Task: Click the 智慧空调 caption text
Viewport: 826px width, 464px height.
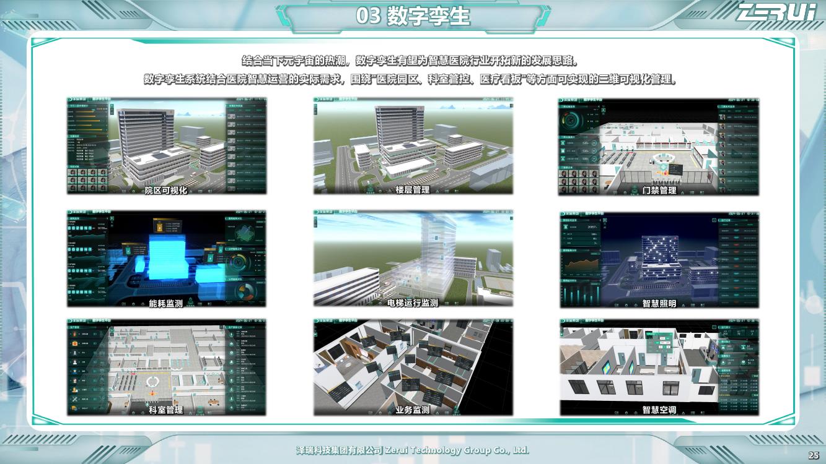Action: coord(659,410)
